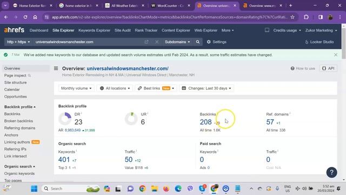Open Changes: Last 30 days dropdown

click(x=207, y=88)
